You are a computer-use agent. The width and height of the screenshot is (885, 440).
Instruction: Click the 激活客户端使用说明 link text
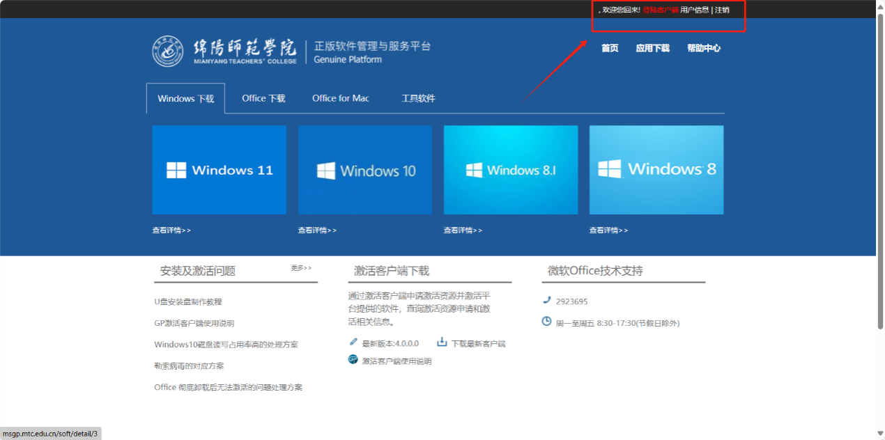tap(397, 361)
